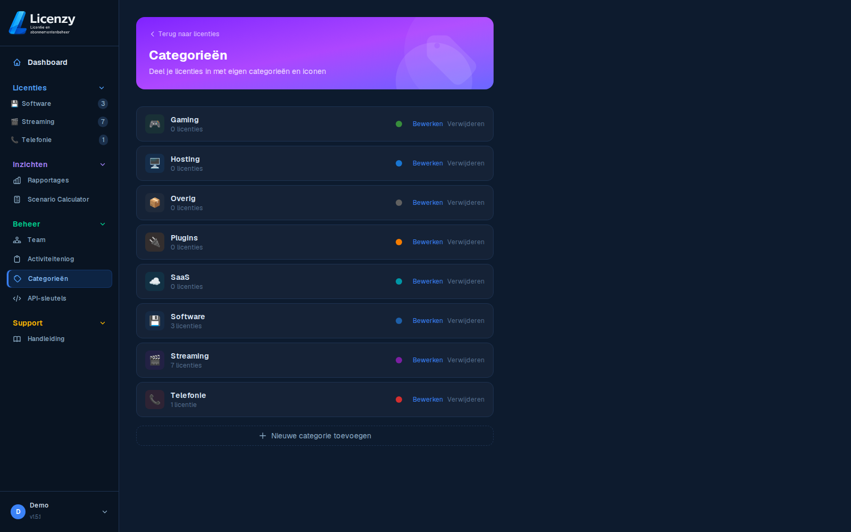Click the Streaming clapperboard sidebar icon
Image resolution: width=851 pixels, height=532 pixels.
tap(15, 122)
